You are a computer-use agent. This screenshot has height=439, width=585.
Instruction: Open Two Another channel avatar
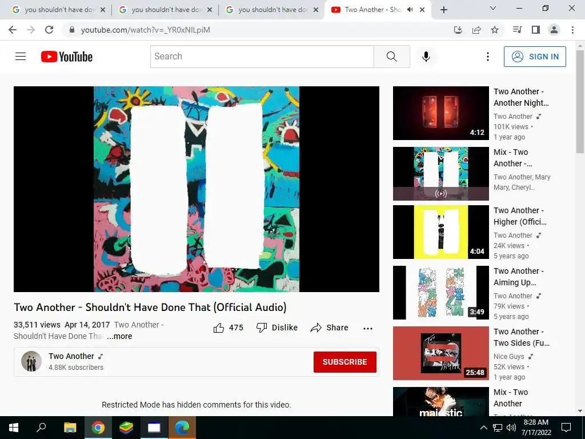pyautogui.click(x=31, y=361)
